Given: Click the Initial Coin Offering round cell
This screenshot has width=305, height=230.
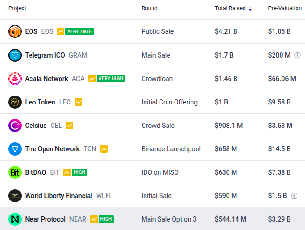Looking at the screenshot, I should pos(169,102).
